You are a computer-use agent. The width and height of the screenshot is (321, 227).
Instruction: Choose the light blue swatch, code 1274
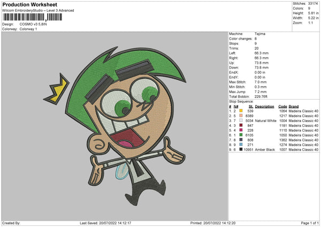(x=241, y=145)
